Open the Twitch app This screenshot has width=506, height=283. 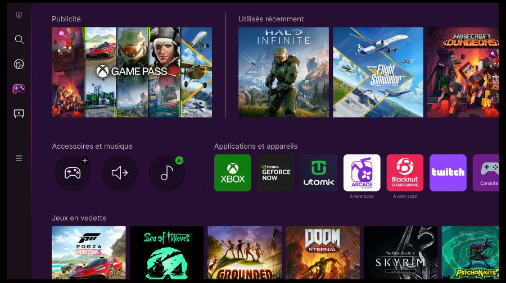[x=448, y=173]
